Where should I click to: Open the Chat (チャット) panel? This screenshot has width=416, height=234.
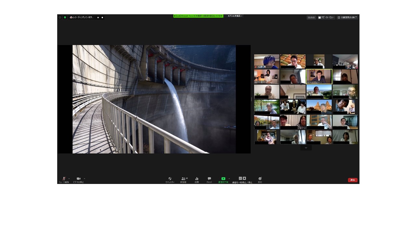[209, 180]
